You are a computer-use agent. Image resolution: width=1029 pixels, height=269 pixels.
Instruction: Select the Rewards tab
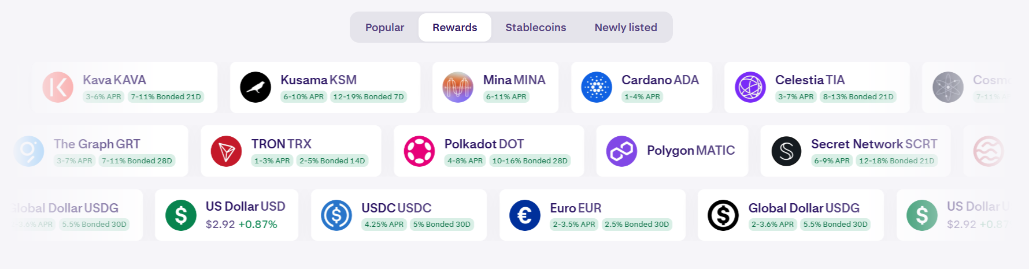454,27
